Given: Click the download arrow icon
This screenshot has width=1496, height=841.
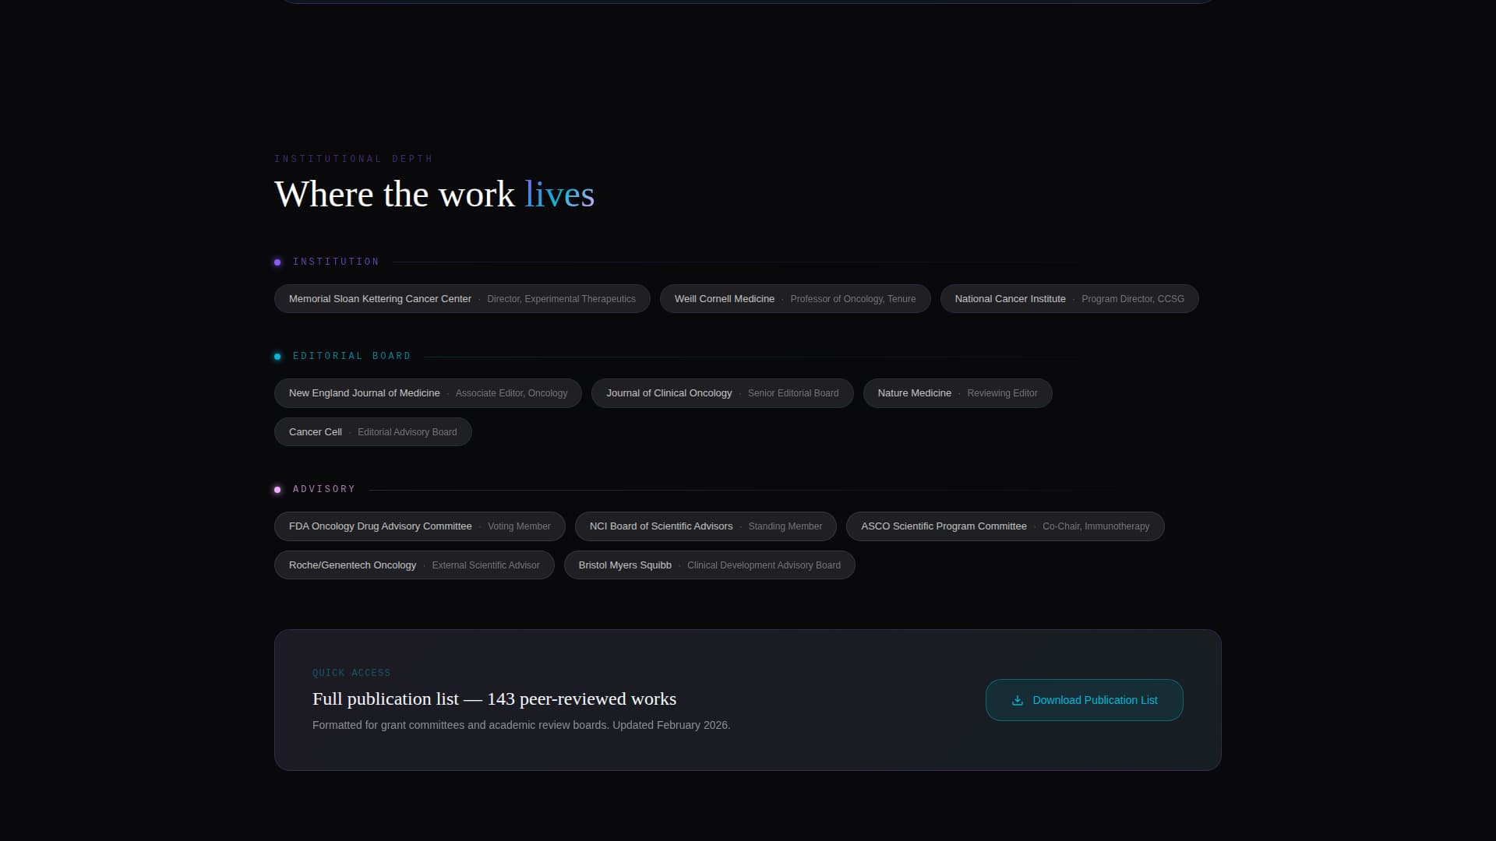Looking at the screenshot, I should [1017, 700].
